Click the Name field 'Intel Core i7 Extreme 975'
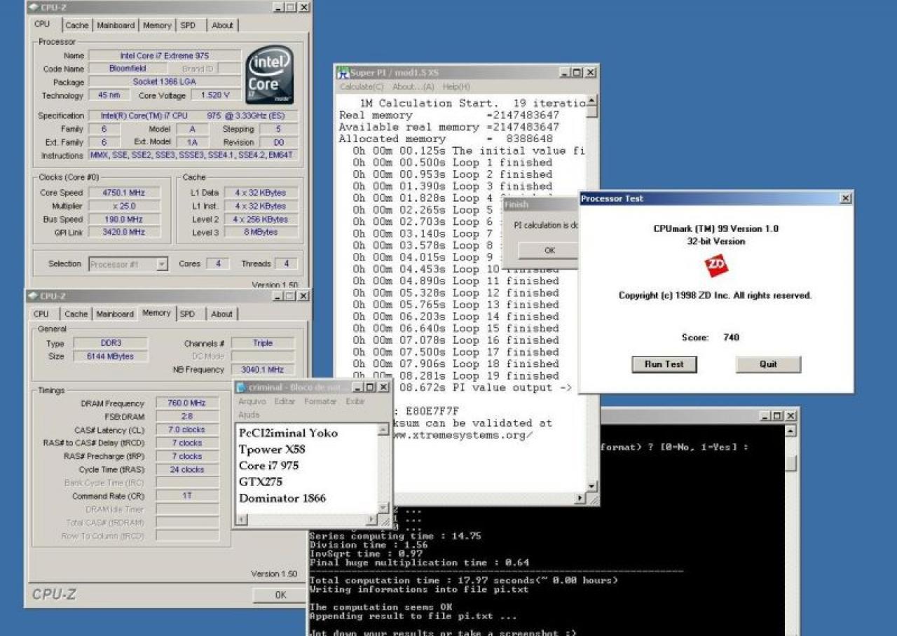 pos(165,55)
